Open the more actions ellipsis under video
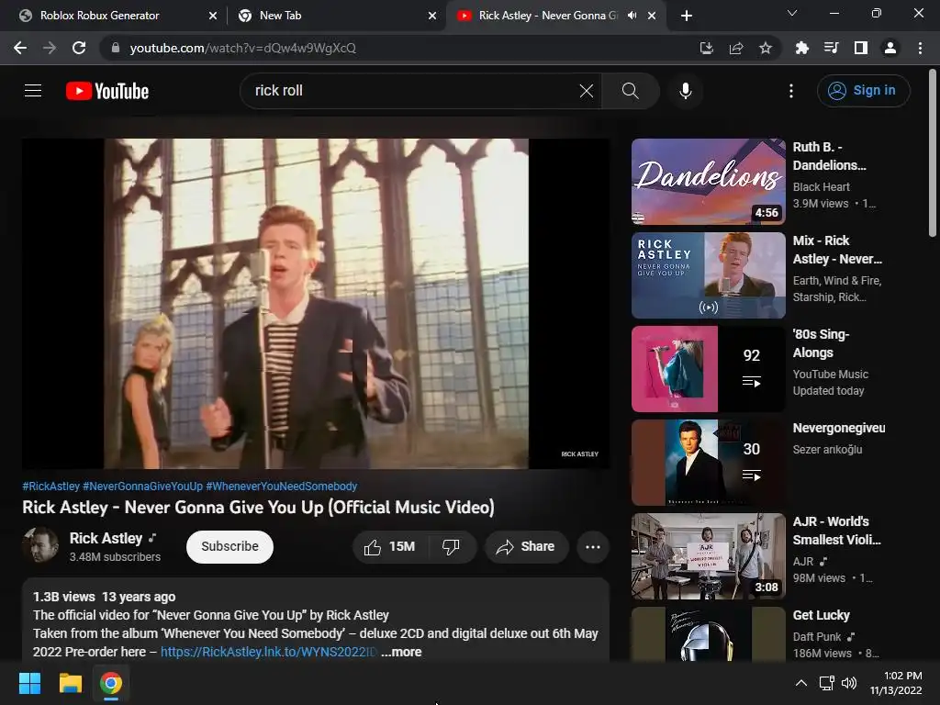Image resolution: width=940 pixels, height=705 pixels. [593, 547]
